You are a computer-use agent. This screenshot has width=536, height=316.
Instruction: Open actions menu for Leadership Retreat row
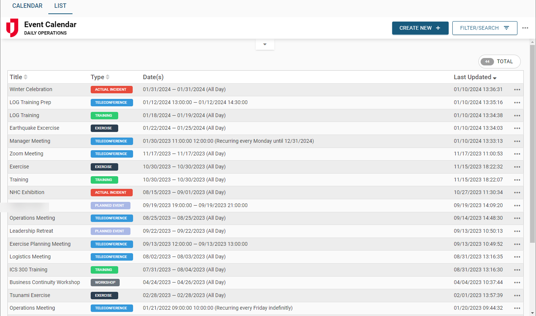point(517,231)
